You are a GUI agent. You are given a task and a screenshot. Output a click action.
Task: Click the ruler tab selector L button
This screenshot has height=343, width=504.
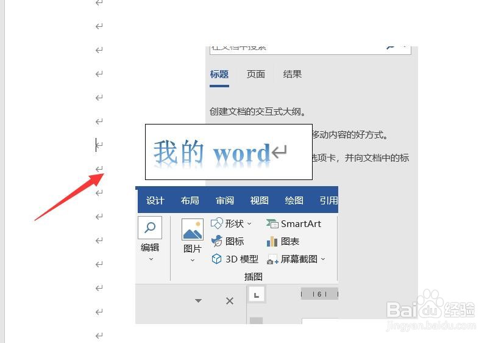(x=257, y=295)
